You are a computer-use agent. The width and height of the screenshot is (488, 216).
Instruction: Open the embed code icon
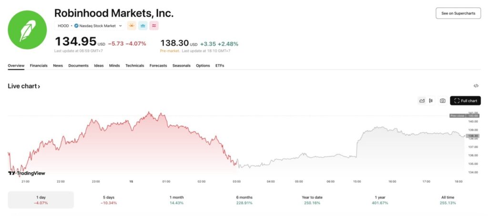pos(476,86)
